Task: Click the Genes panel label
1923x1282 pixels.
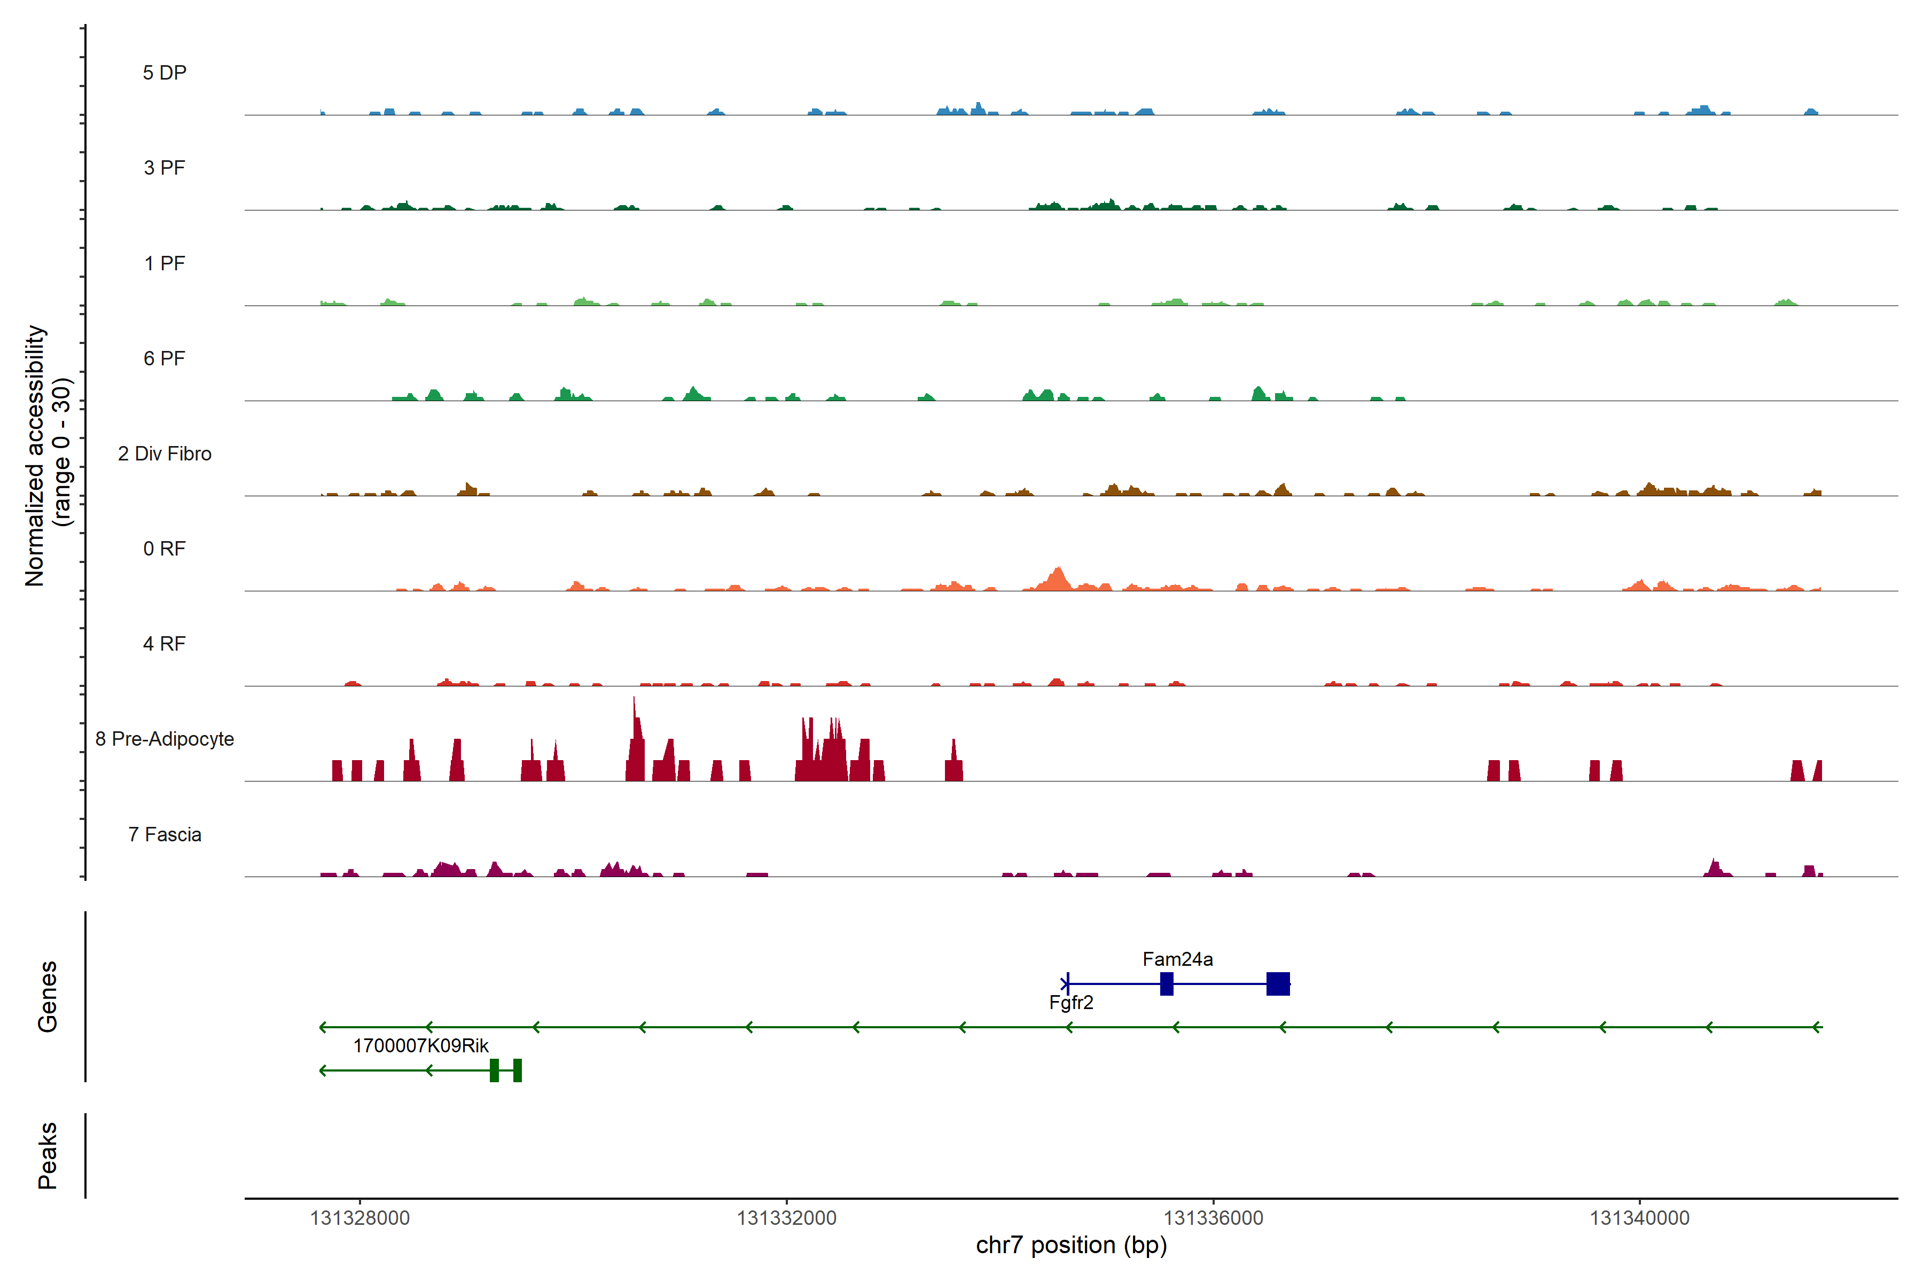Action: 48,997
